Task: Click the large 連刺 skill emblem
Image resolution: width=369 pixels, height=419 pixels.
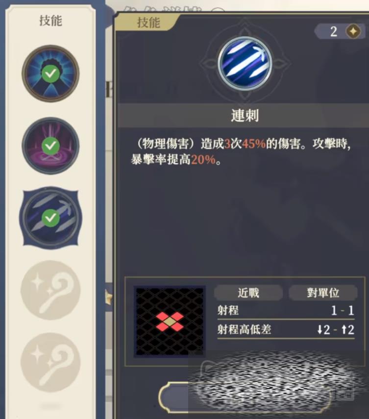Action: (x=245, y=64)
